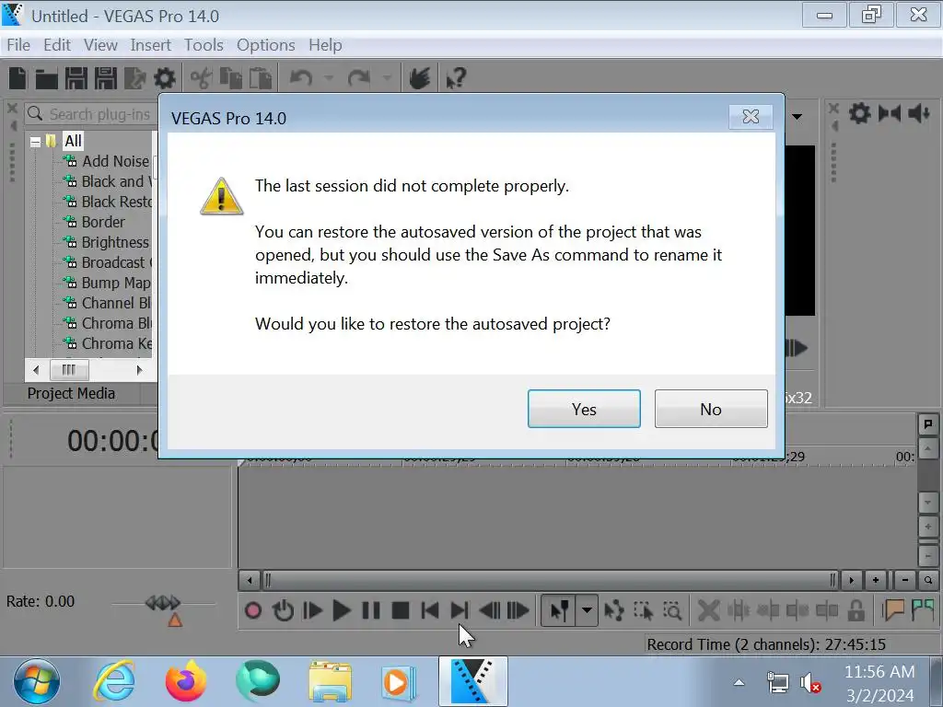Image resolution: width=943 pixels, height=707 pixels.
Task: Select the Broadcast Colors plug-in
Action: [117, 262]
